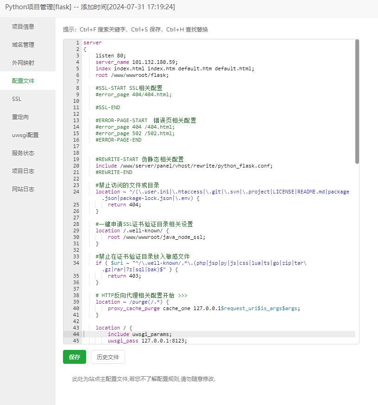
Task: Click the 'return 403;' line
Action: pos(124,276)
